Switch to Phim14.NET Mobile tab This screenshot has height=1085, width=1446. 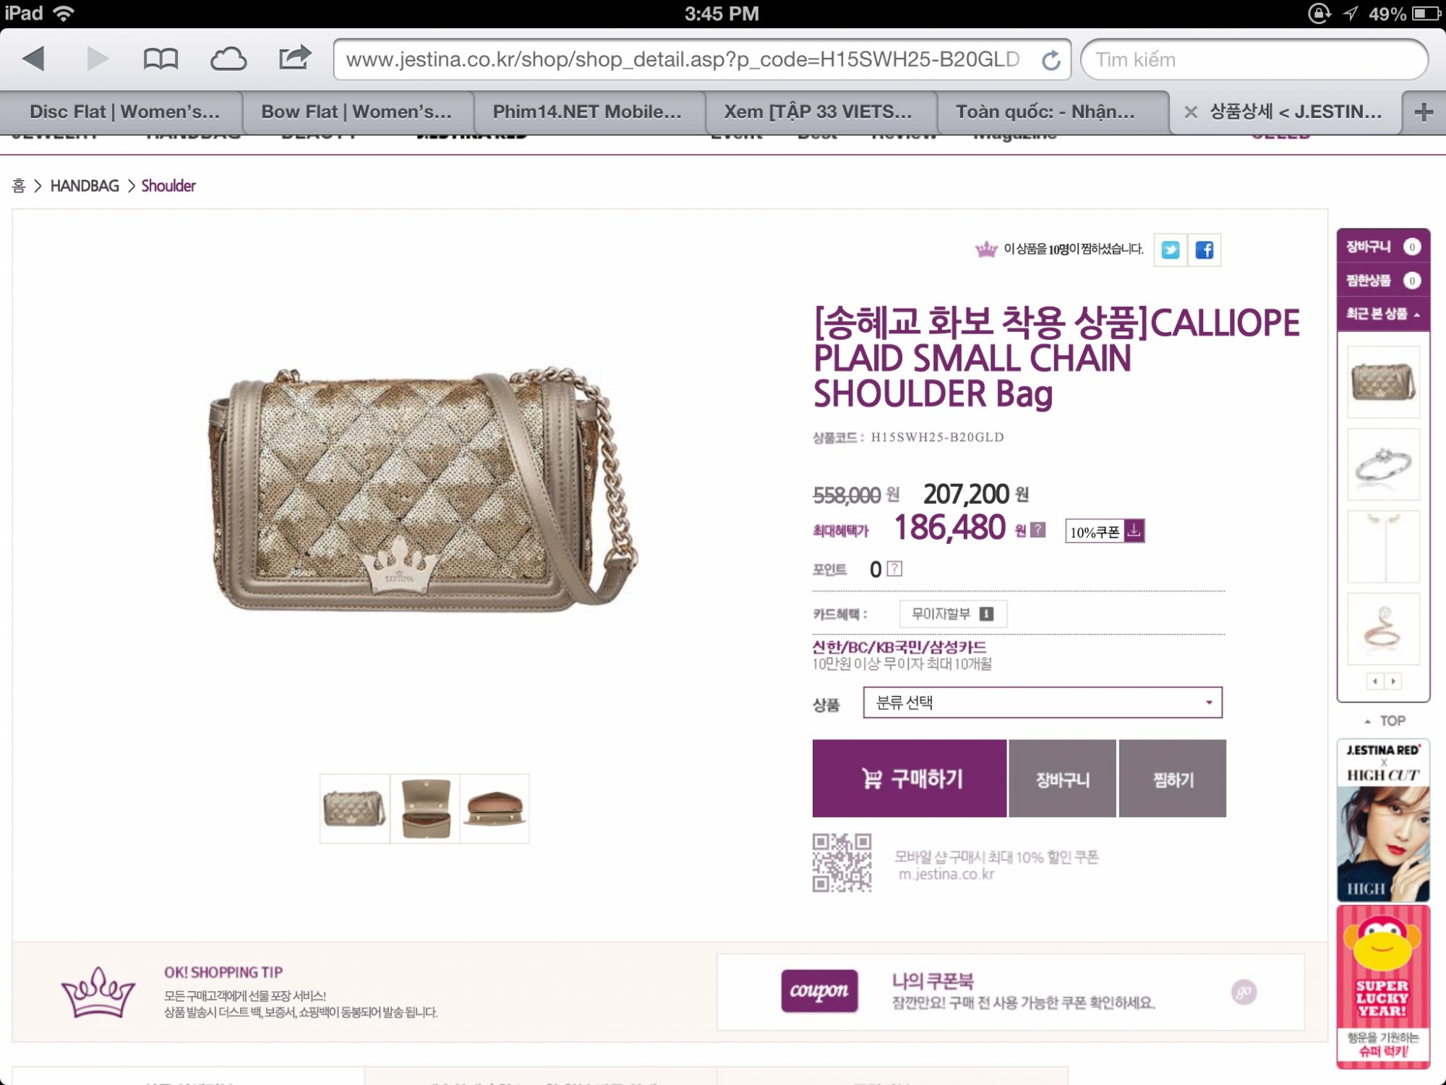coord(588,112)
